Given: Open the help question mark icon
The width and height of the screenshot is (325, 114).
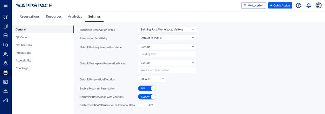Looking at the screenshot, I should point(298,6).
